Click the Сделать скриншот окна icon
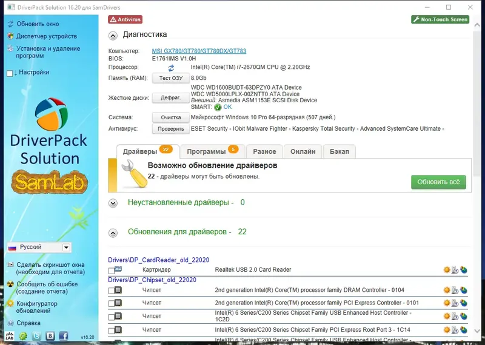The height and width of the screenshot is (345, 485). click(x=10, y=264)
